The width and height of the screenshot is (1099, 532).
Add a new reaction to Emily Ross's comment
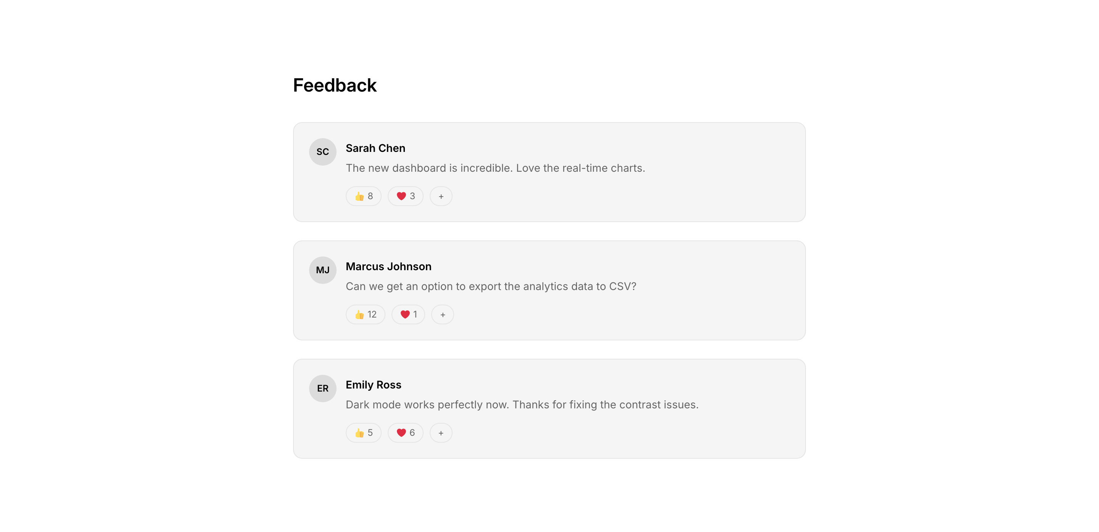click(441, 433)
